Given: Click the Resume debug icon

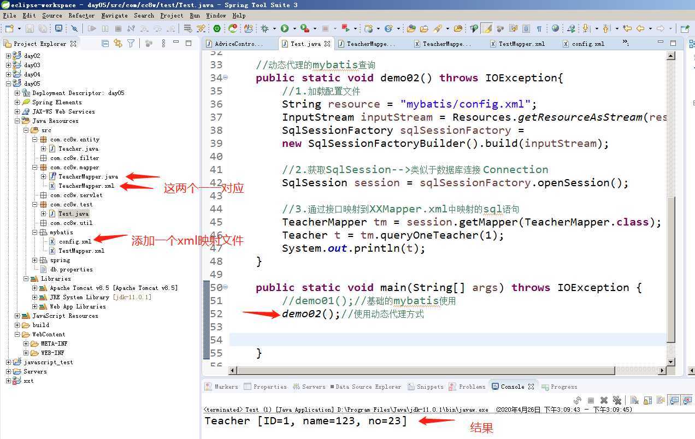Looking at the screenshot, I should click(x=92, y=28).
